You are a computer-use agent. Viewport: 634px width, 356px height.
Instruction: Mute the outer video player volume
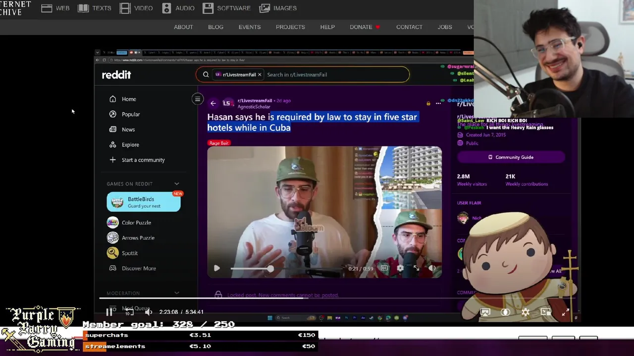(149, 312)
